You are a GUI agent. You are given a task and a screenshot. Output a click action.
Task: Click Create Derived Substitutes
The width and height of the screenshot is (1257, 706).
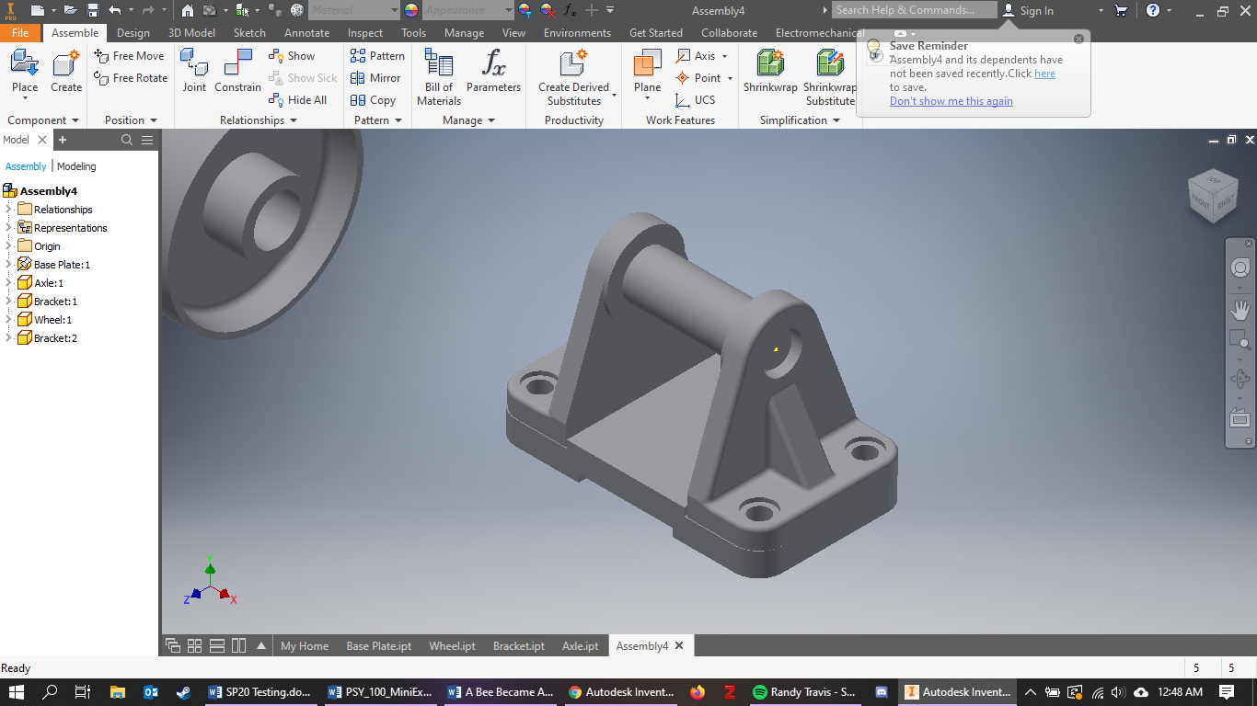coord(574,77)
